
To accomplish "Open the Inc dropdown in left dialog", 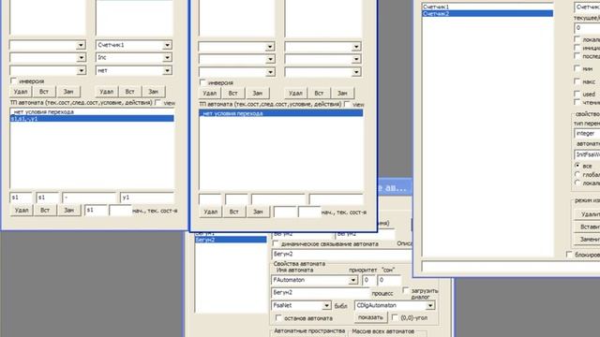I will click(167, 58).
